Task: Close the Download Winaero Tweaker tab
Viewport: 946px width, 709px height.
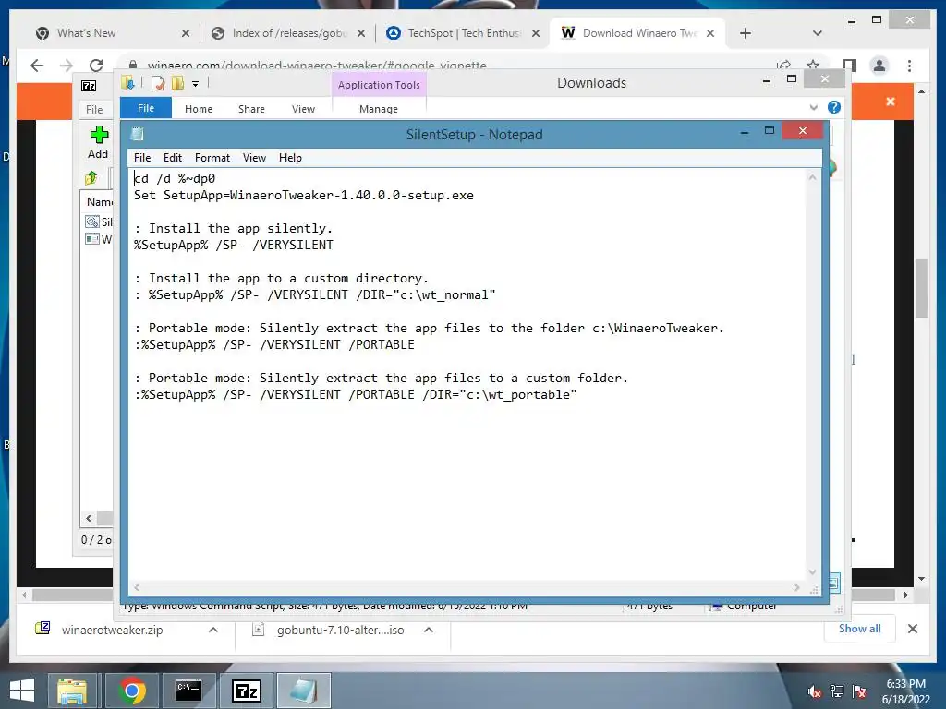Action: point(710,33)
